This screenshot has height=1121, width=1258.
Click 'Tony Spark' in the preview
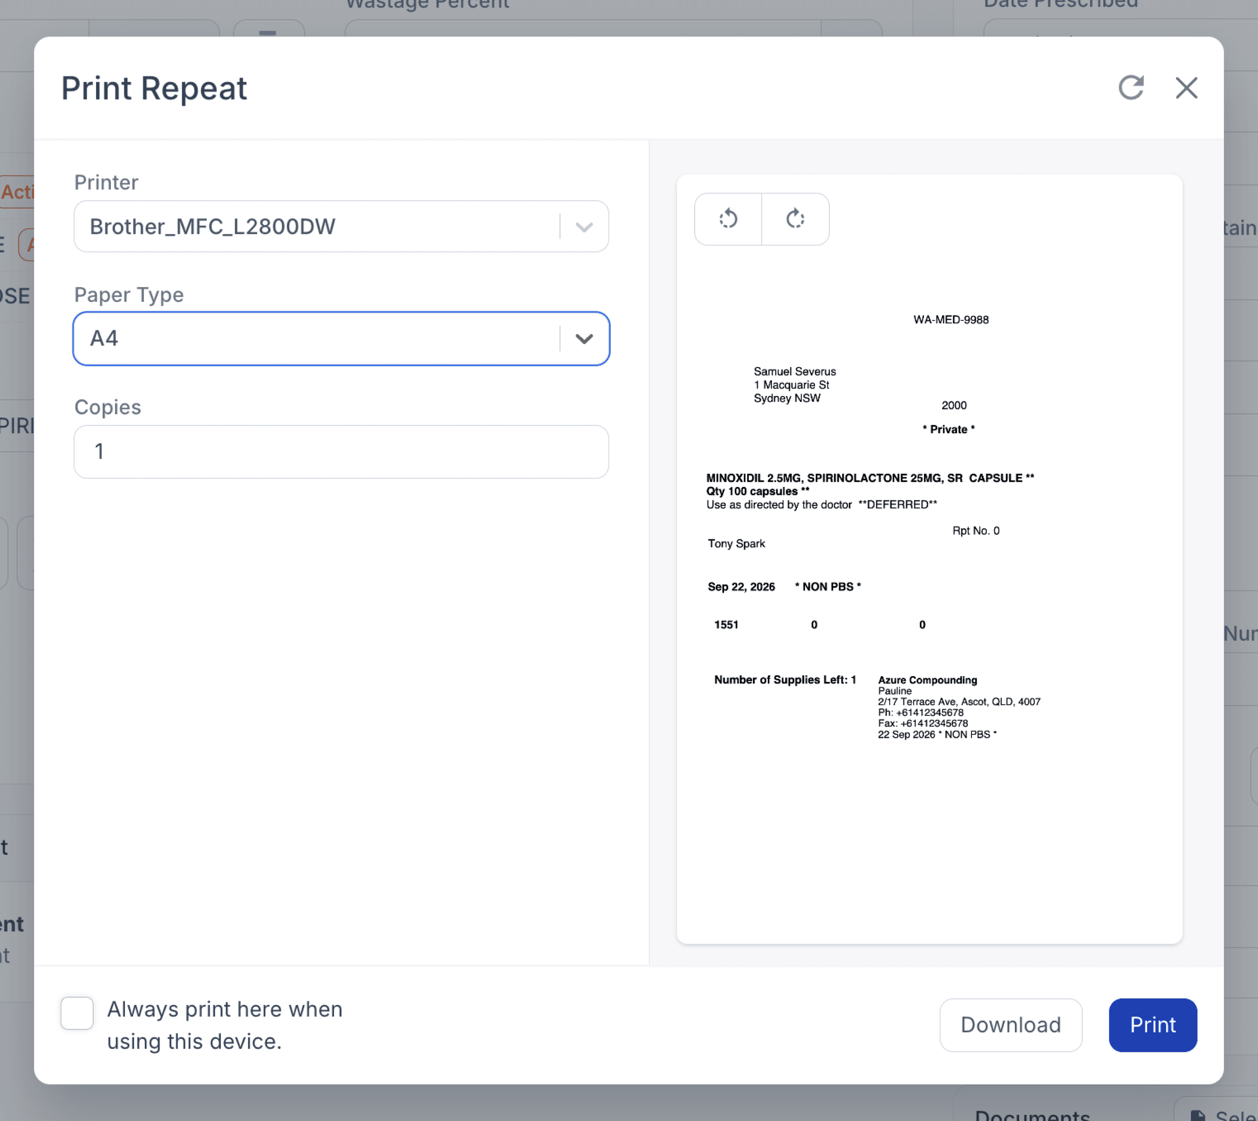point(736,543)
